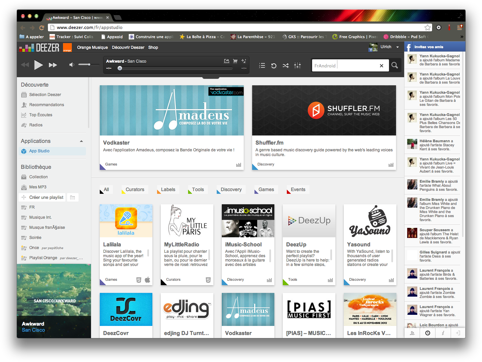Click the Deezer logo
Image resolution: width=482 pixels, height=362 pixels.
click(x=39, y=48)
